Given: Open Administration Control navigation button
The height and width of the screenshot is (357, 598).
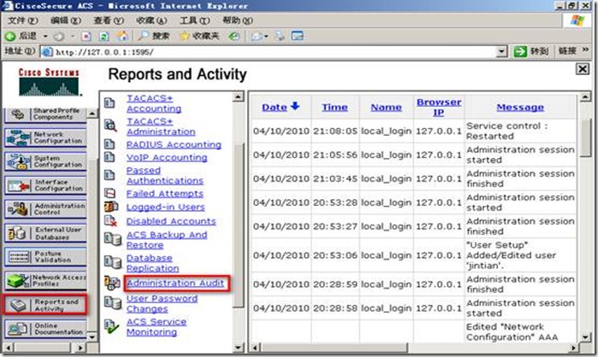Looking at the screenshot, I should [x=45, y=209].
